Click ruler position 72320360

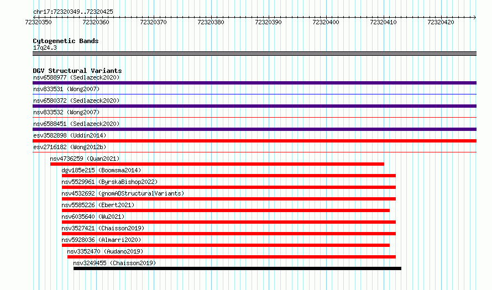pos(96,22)
